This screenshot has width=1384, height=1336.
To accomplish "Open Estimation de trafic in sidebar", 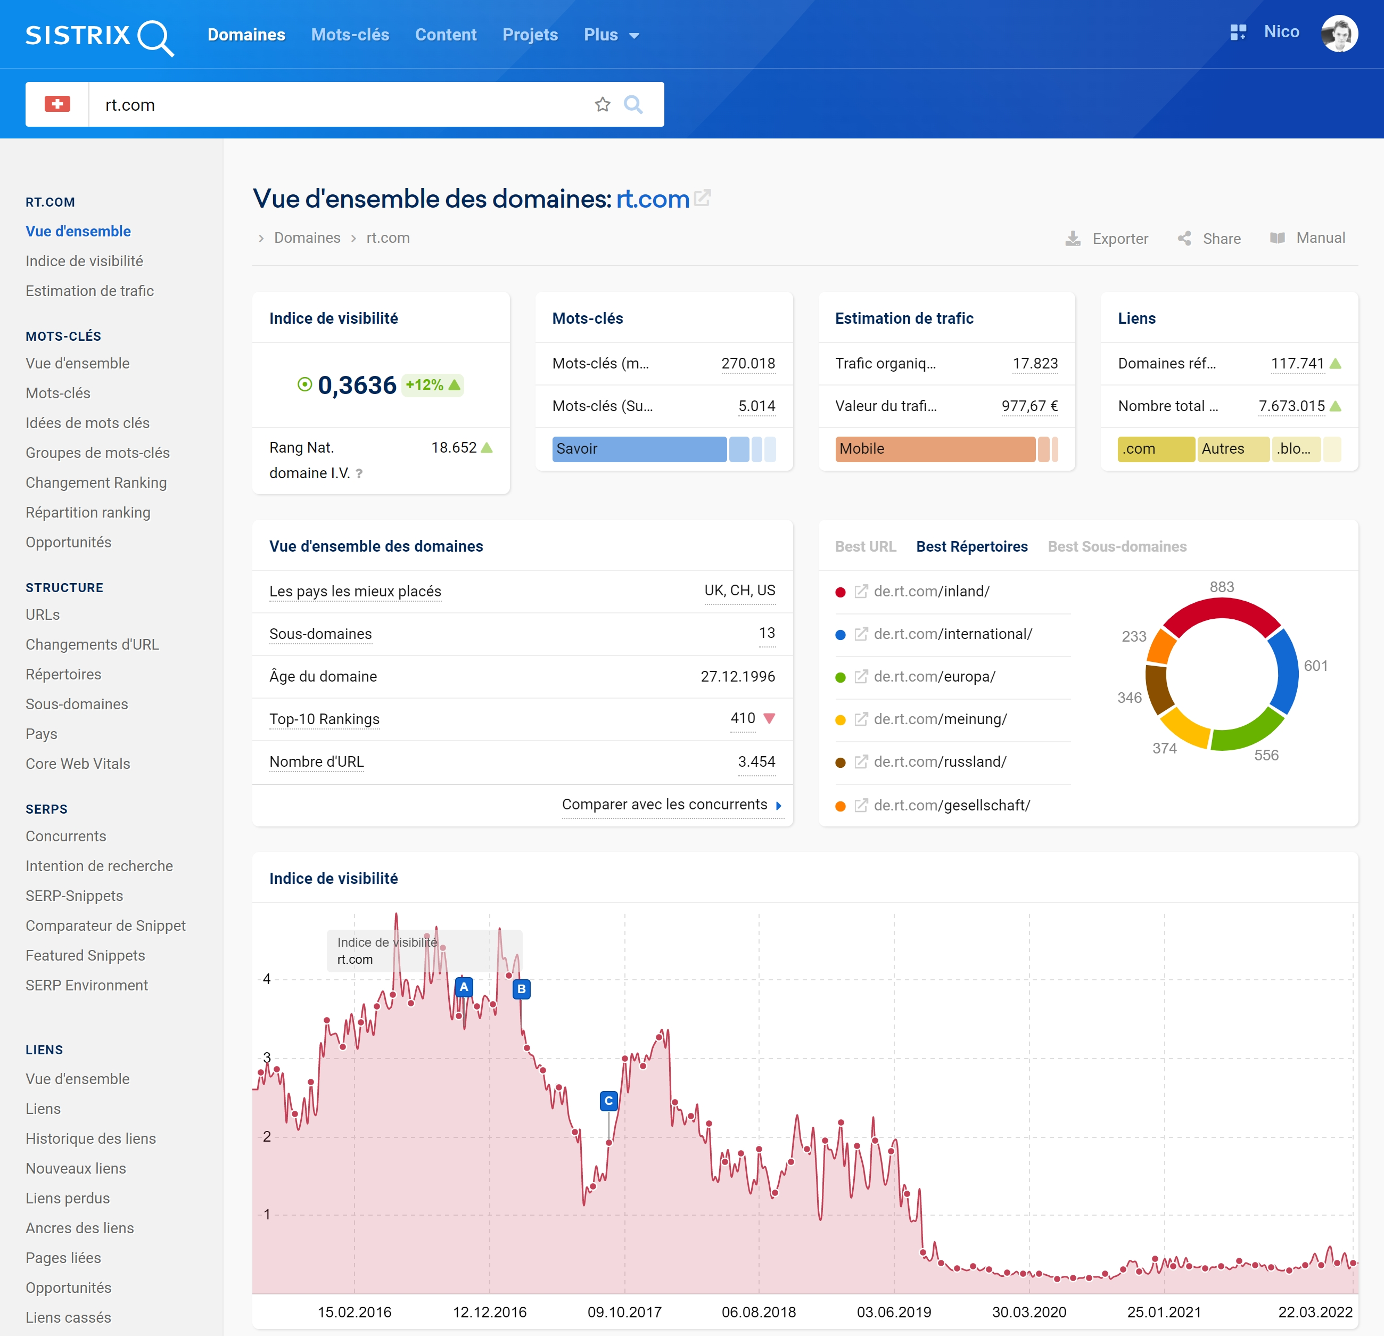I will (x=89, y=291).
